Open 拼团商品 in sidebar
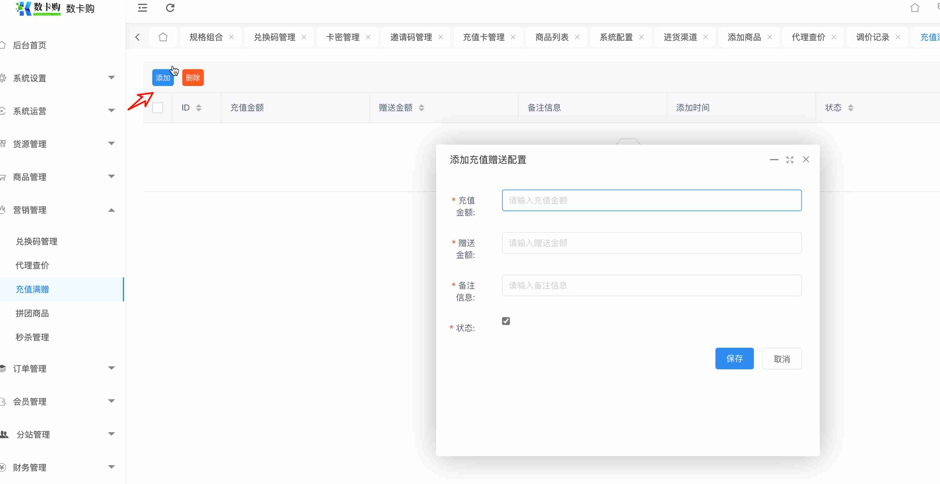 (32, 313)
